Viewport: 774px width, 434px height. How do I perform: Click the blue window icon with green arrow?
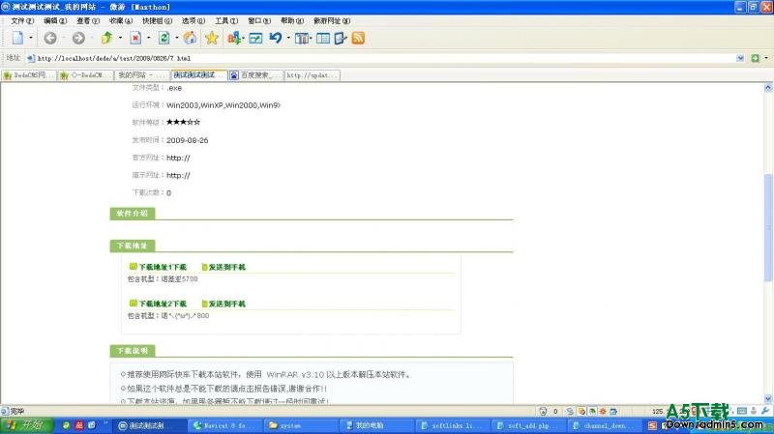(255, 38)
